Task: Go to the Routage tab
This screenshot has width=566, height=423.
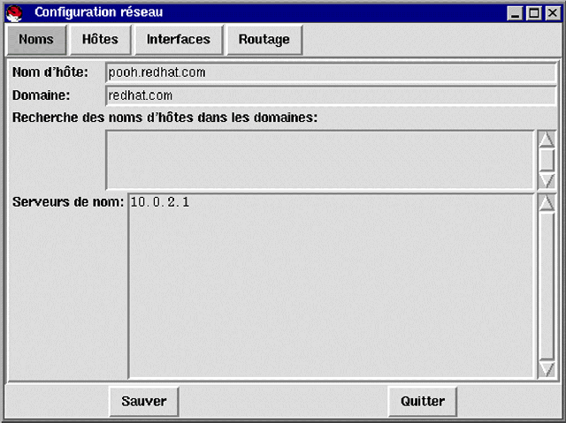Action: click(264, 40)
